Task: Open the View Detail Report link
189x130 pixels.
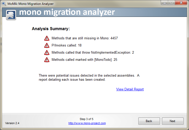Action: [130, 89]
